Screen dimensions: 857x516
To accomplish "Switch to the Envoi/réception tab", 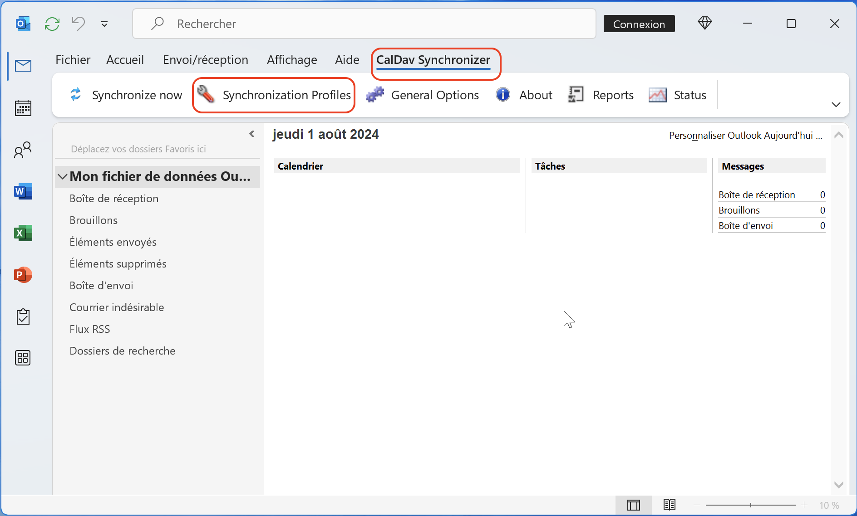I will tap(206, 60).
